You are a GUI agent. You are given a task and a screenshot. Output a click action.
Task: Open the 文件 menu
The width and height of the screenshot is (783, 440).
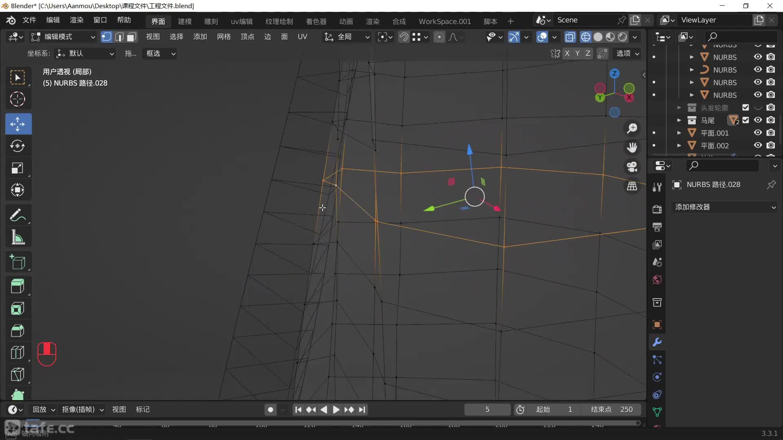29,20
